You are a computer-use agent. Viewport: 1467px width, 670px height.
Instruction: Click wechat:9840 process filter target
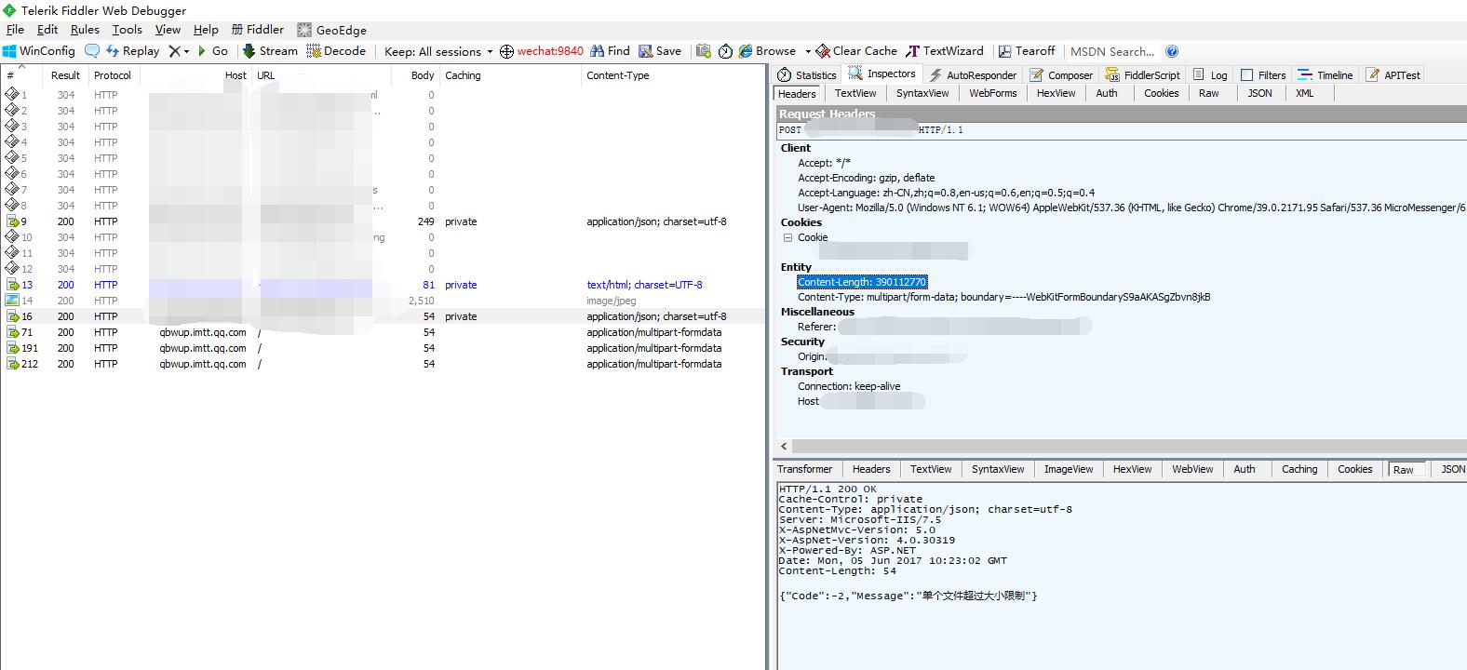[x=542, y=51]
